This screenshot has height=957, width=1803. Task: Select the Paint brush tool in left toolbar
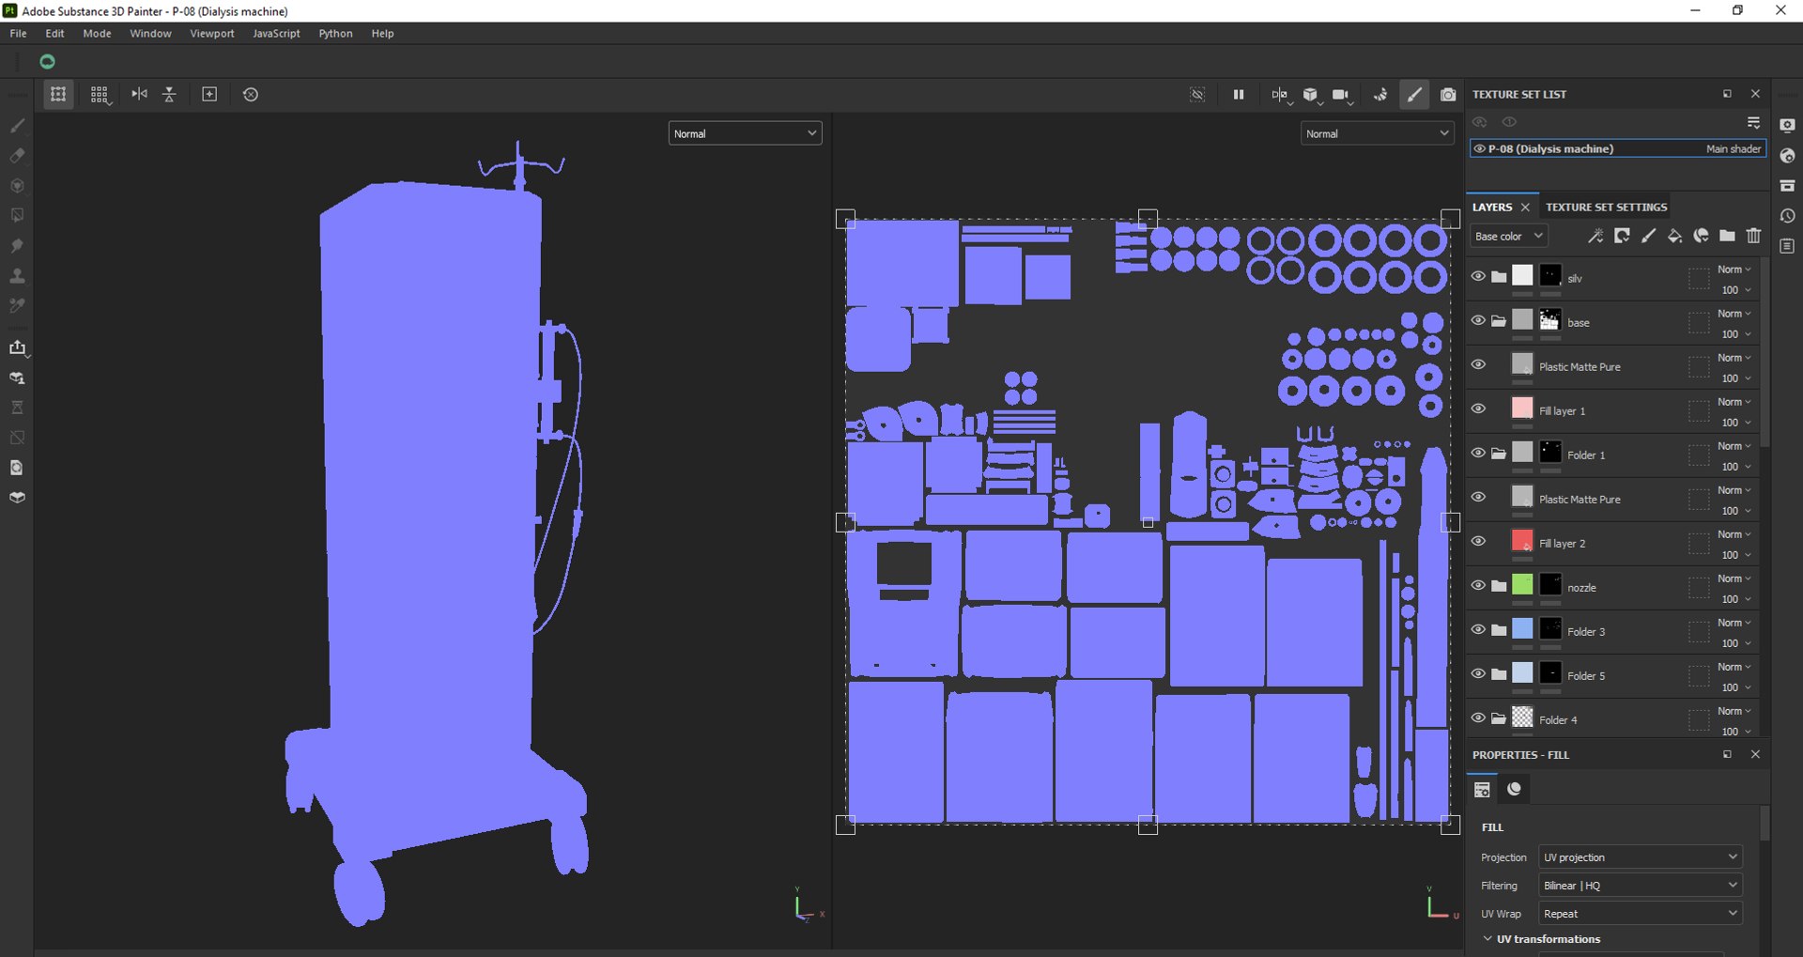tap(17, 125)
